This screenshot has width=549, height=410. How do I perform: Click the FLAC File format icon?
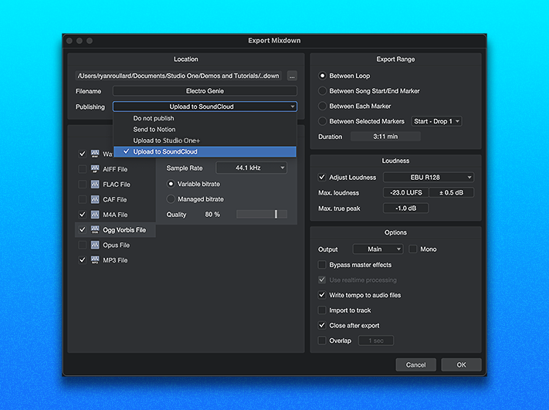click(95, 185)
